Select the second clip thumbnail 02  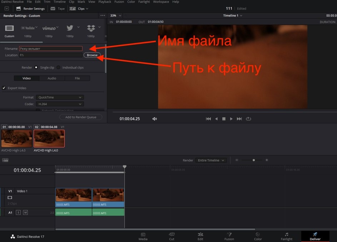pyautogui.click(x=49, y=139)
